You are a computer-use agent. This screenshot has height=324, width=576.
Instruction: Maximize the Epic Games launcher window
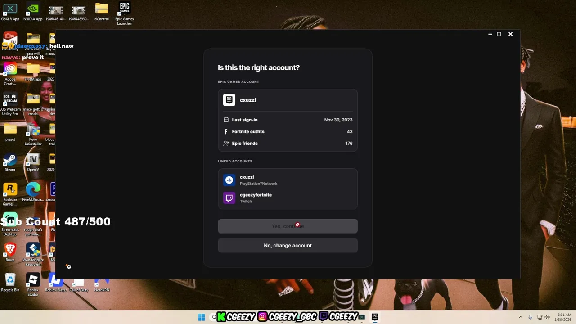coord(499,34)
